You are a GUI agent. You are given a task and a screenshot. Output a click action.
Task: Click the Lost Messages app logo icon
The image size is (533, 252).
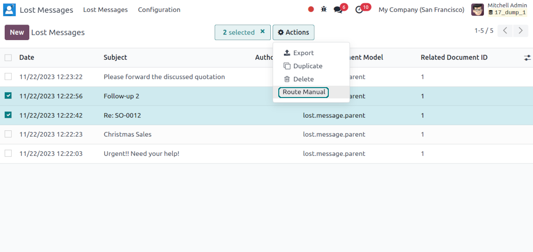[x=9, y=10]
